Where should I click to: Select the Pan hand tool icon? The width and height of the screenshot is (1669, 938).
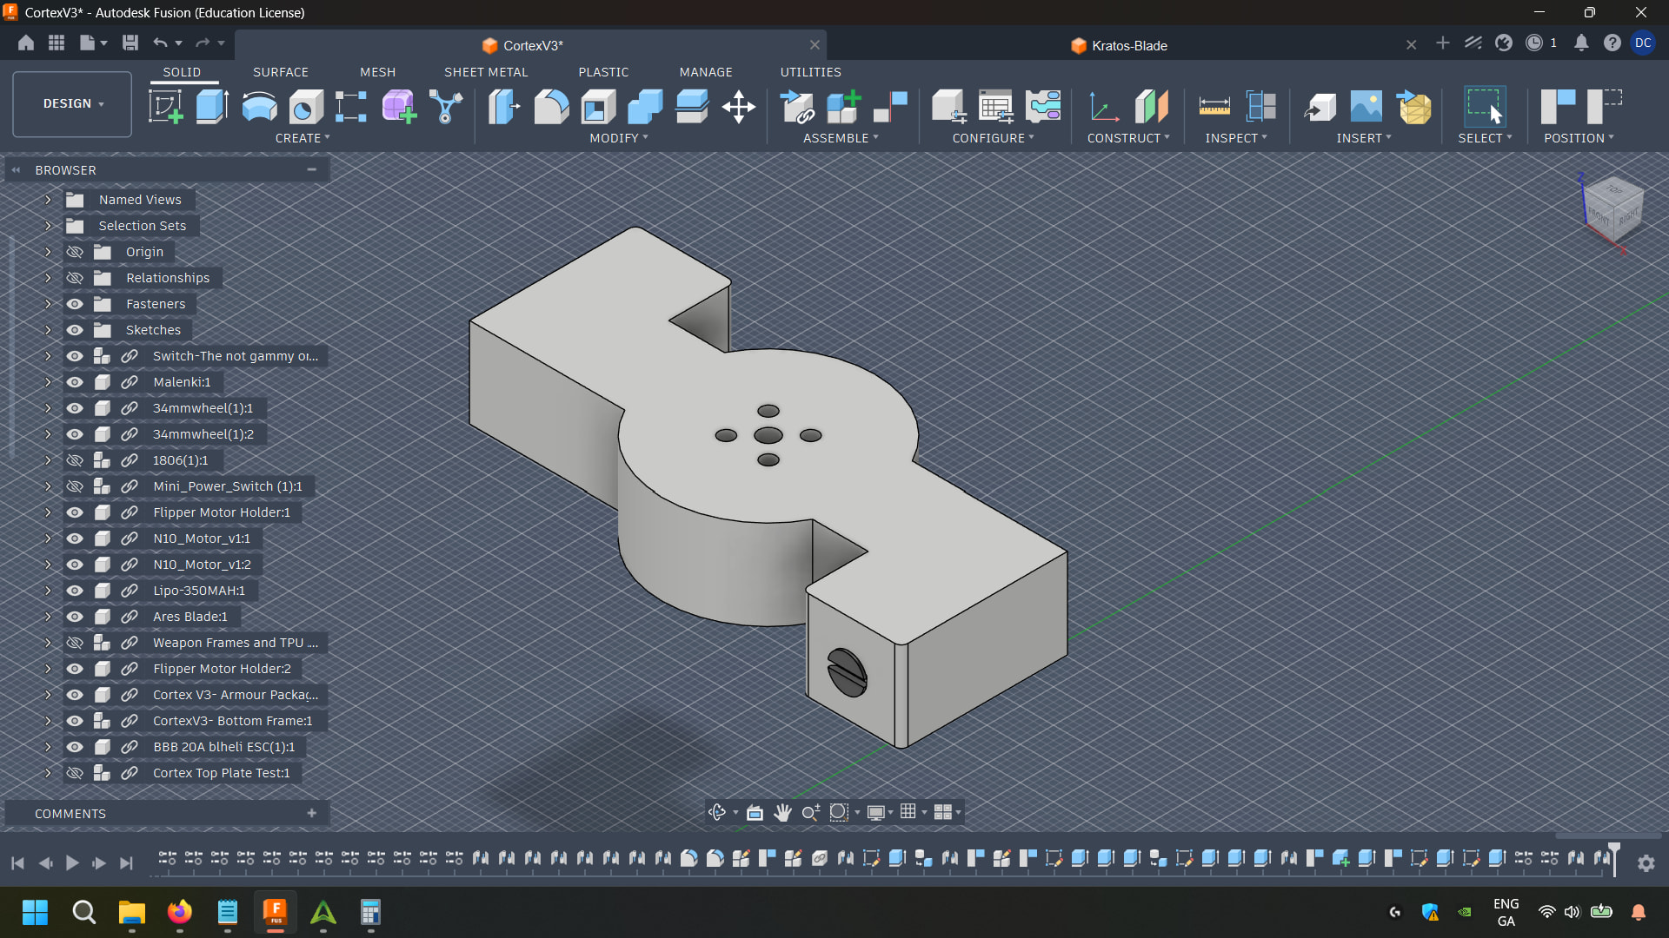pos(782,812)
